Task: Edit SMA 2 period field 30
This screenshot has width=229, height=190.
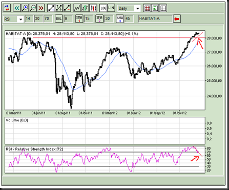Action: pyautogui.click(x=109, y=18)
